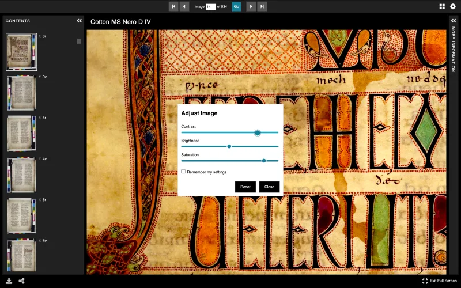Click the Go button
The width and height of the screenshot is (461, 288).
click(x=236, y=6)
